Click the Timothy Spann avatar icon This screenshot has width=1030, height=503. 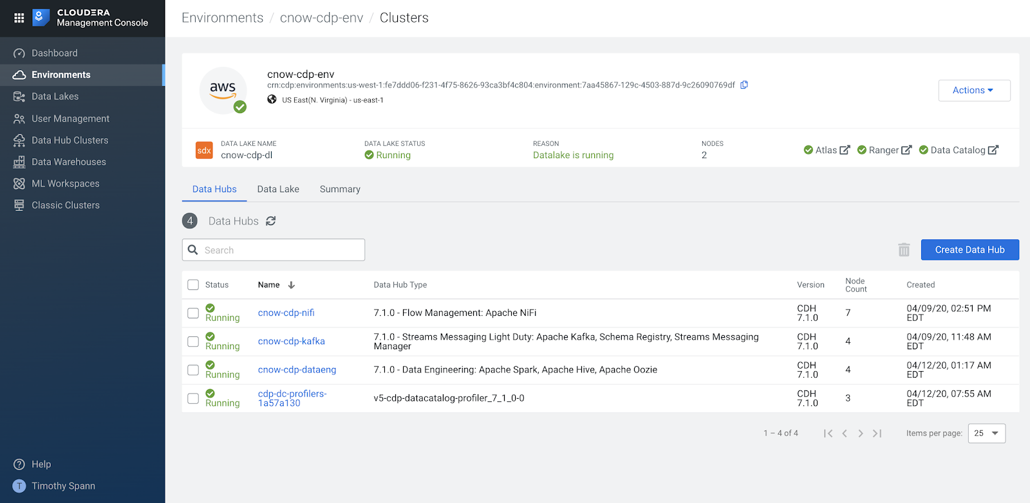(x=19, y=486)
